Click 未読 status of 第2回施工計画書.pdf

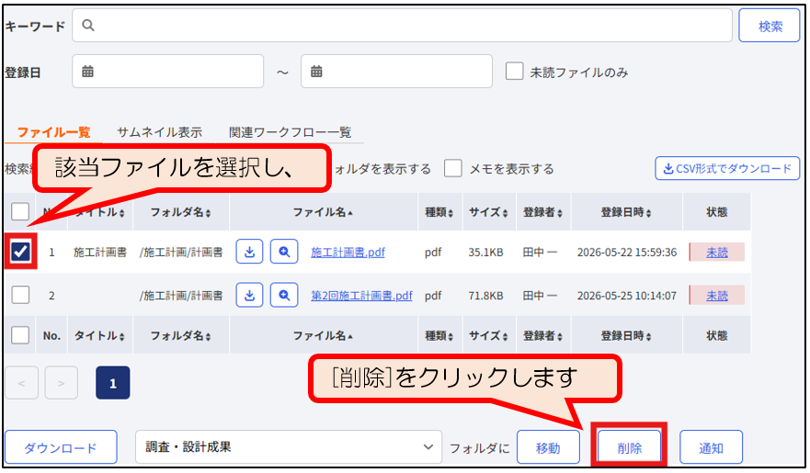pyautogui.click(x=717, y=296)
